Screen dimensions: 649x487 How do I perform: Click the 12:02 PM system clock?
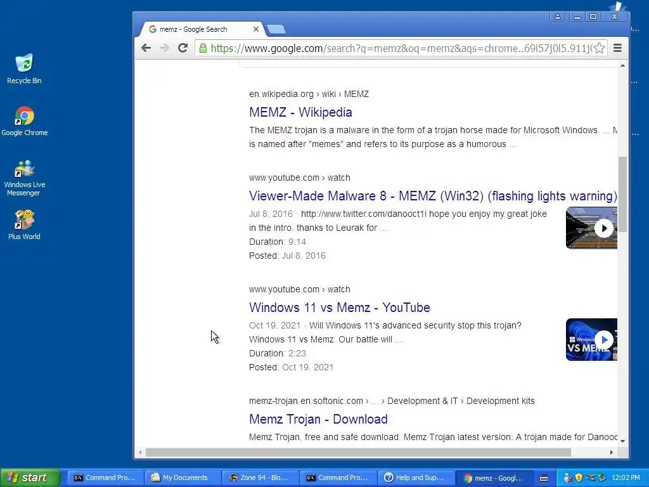coord(626,478)
